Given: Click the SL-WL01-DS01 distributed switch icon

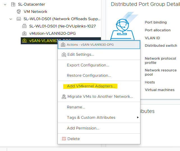Looking at the screenshot, I should point(19,19).
